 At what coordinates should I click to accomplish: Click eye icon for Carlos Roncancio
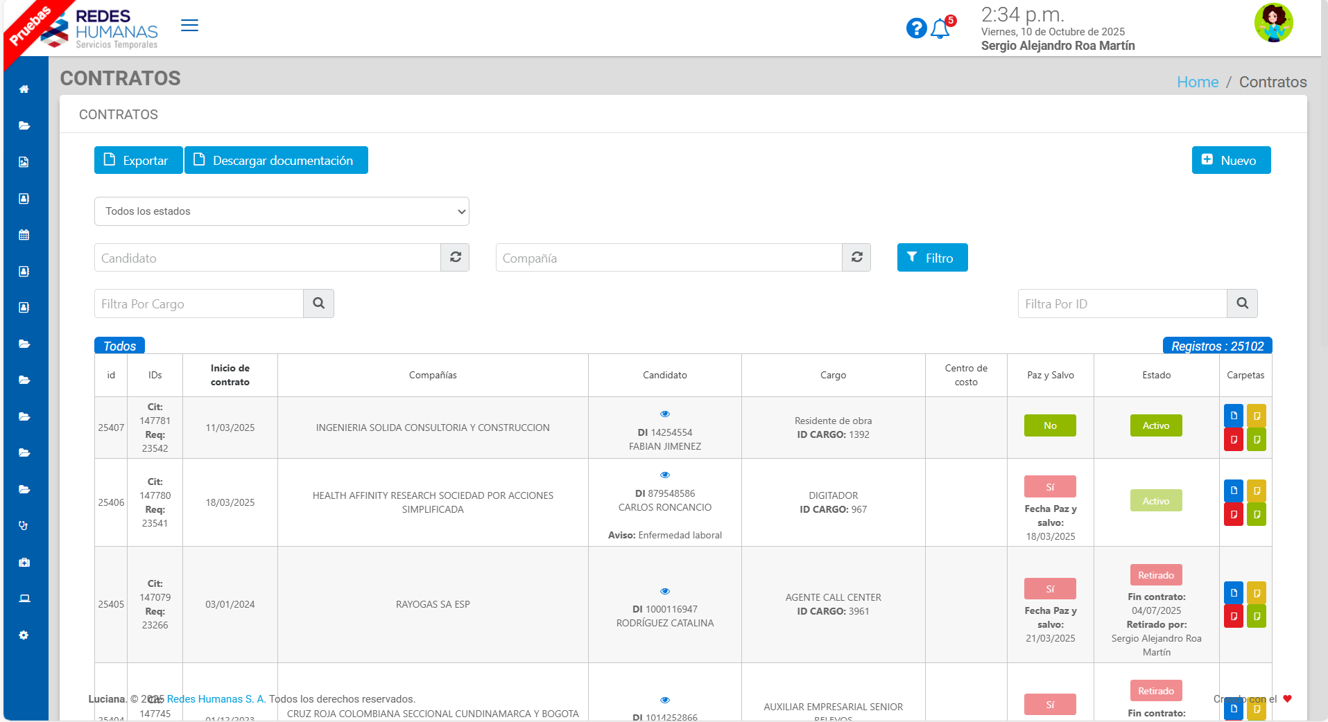(x=665, y=475)
